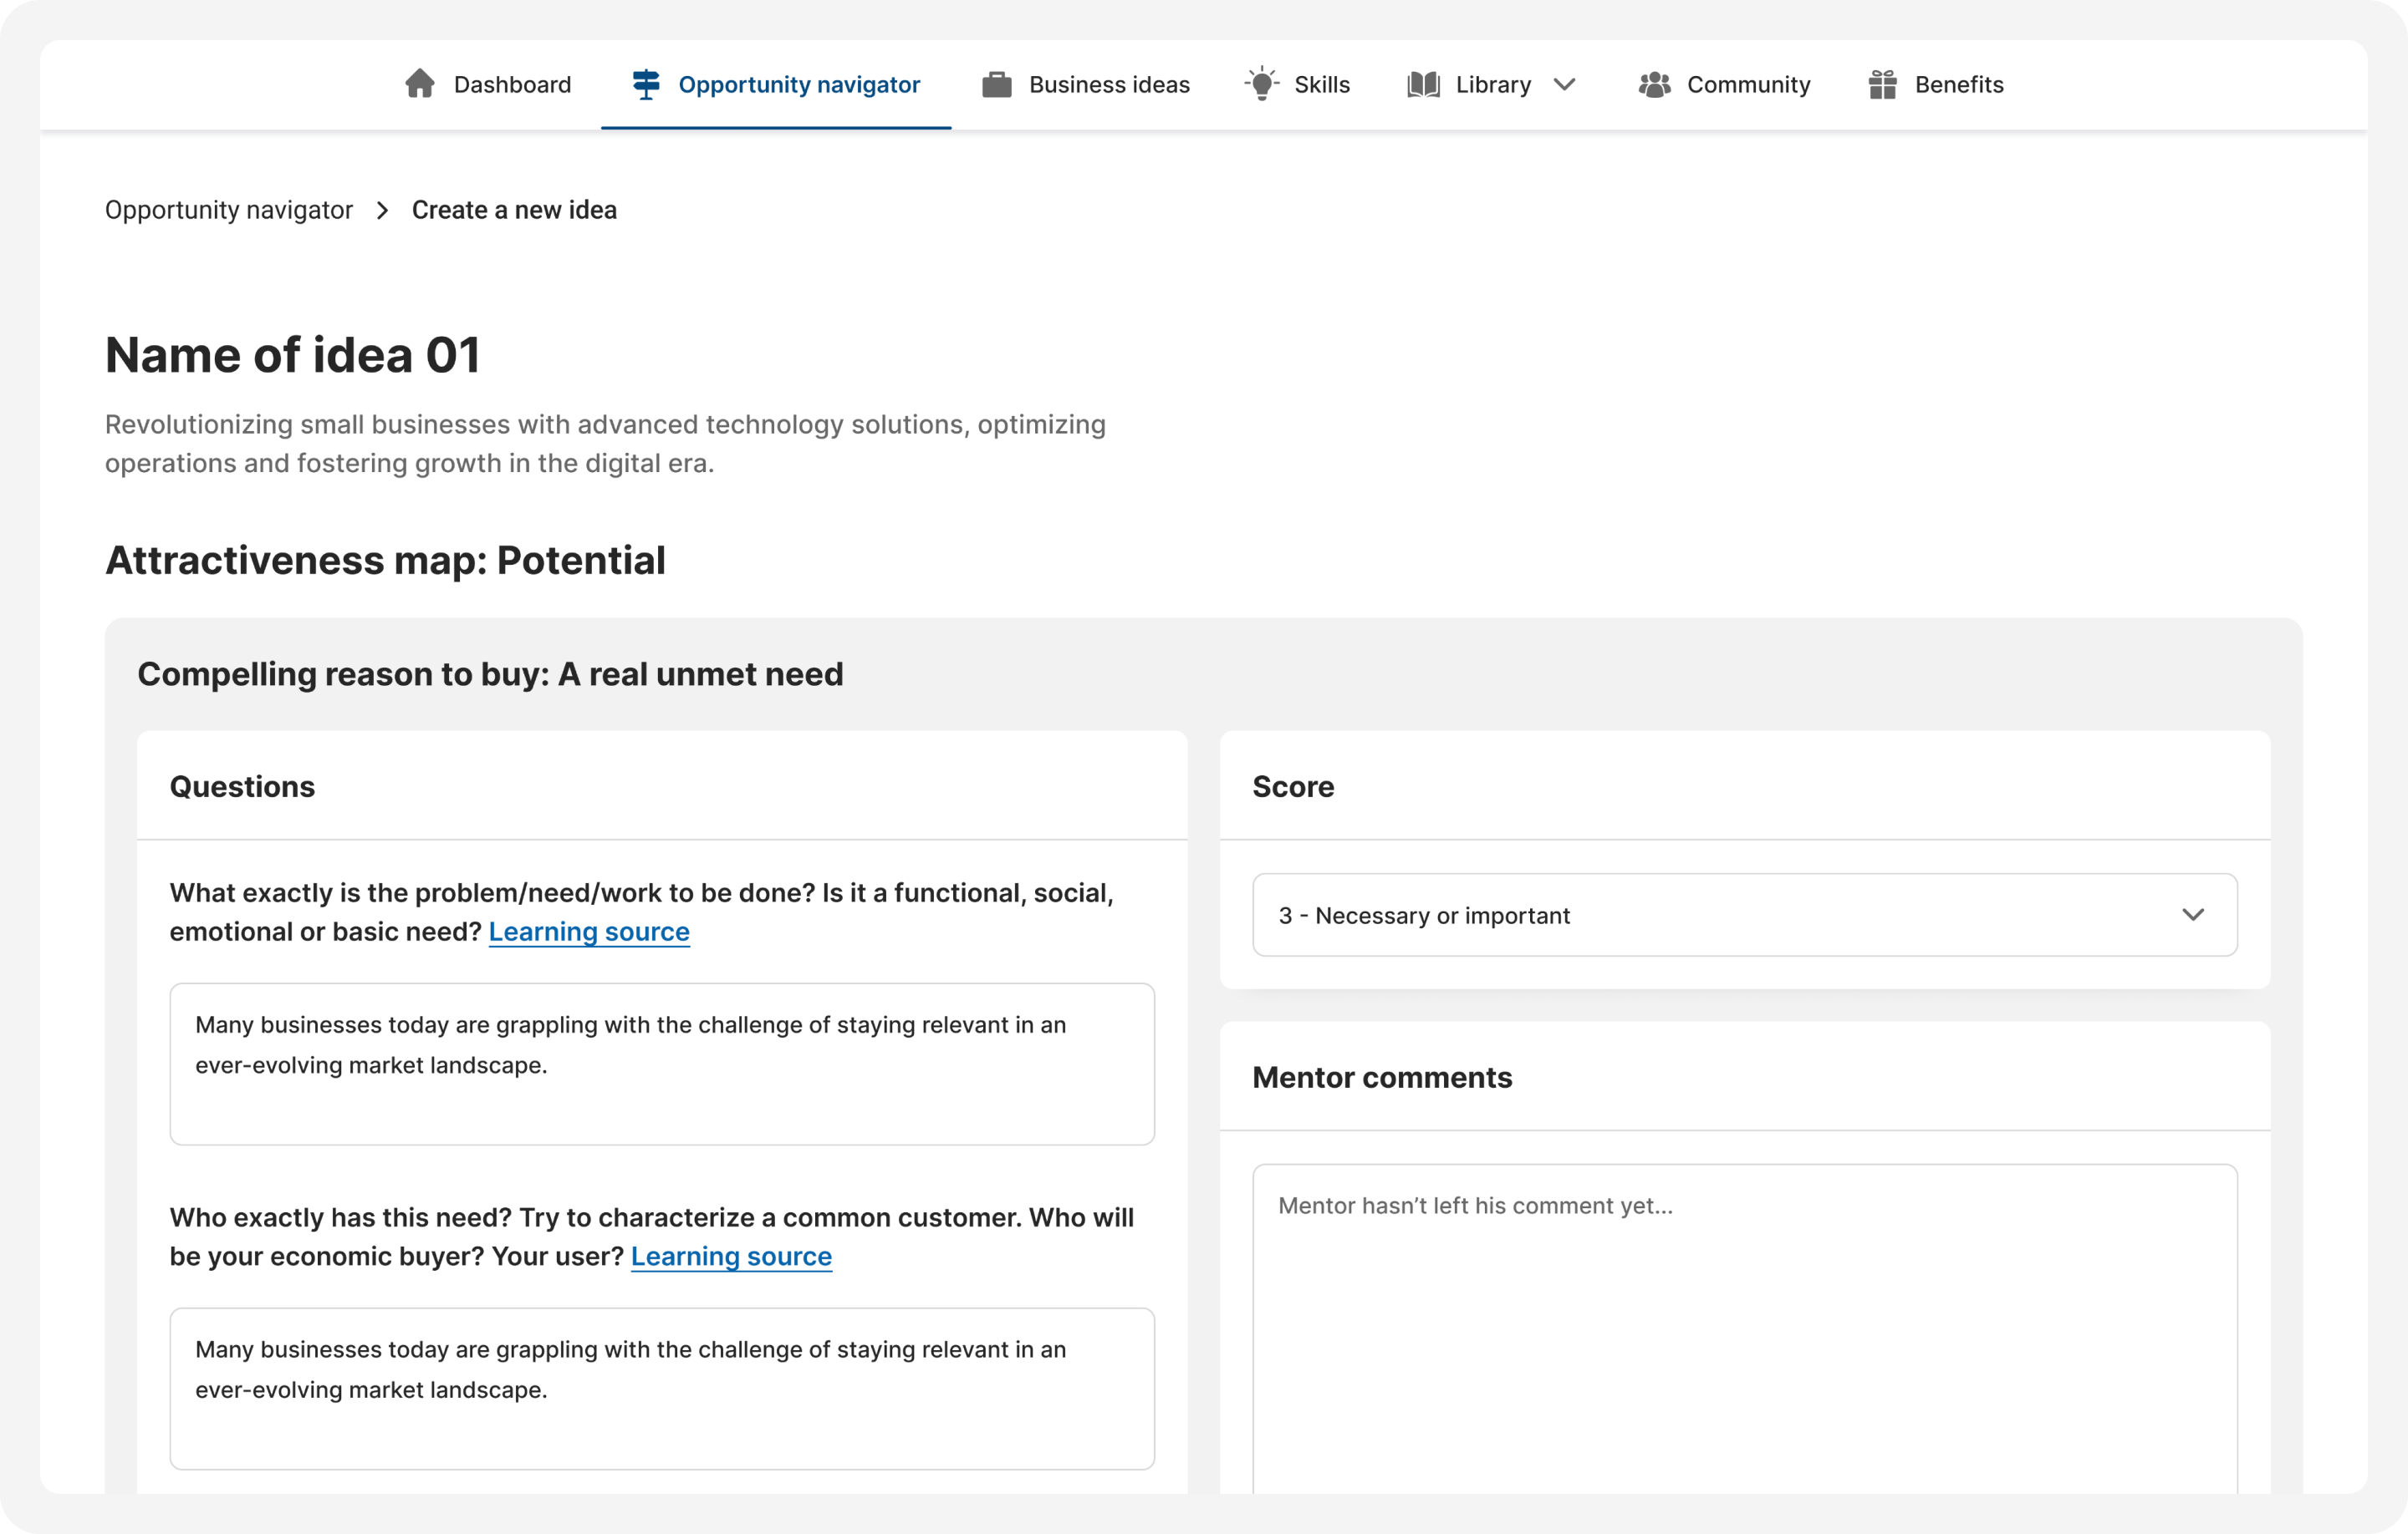Switch to the Skills tab
Viewport: 2408px width, 1534px height.
(x=1298, y=85)
